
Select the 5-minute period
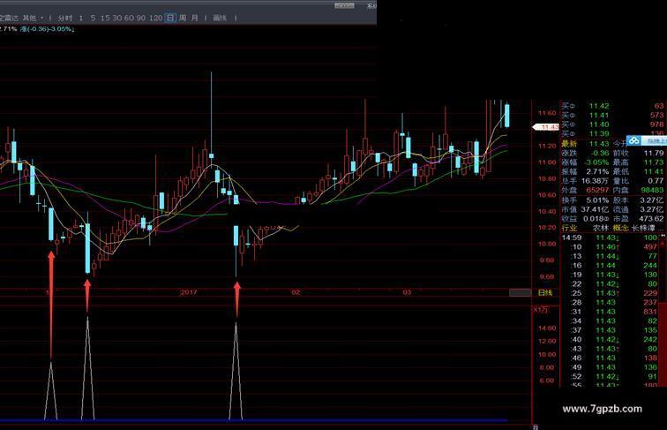[93, 18]
